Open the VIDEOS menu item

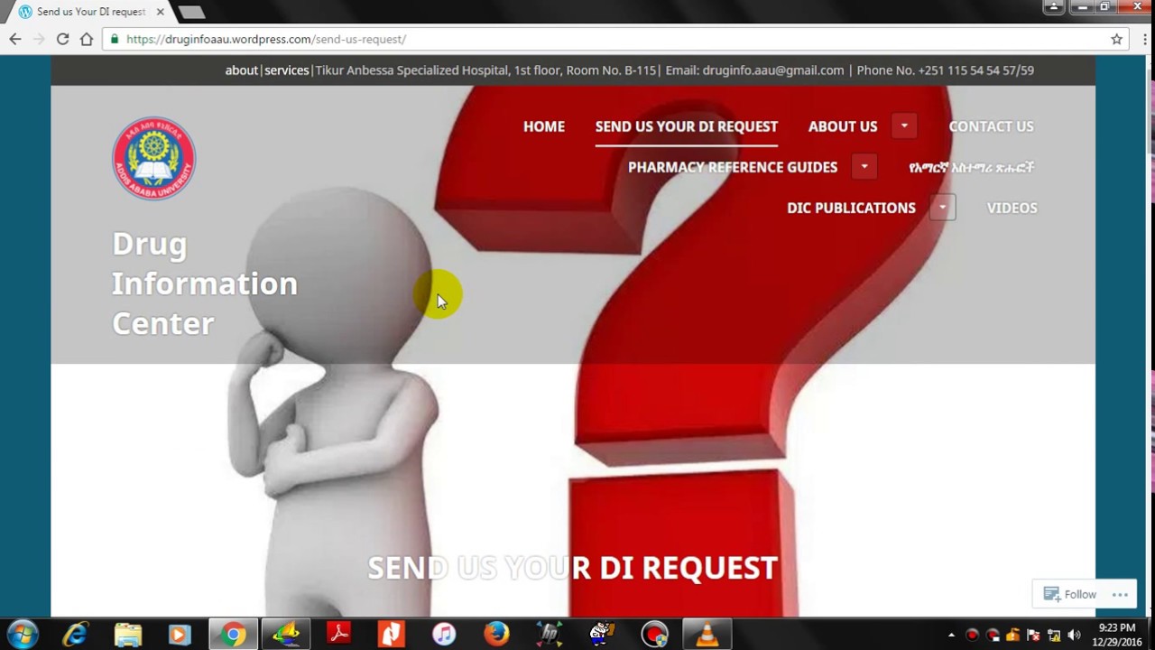click(x=1012, y=208)
